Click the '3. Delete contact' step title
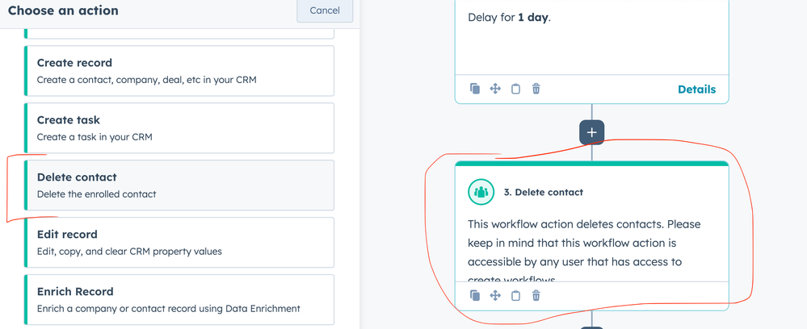The width and height of the screenshot is (807, 329). [x=543, y=193]
